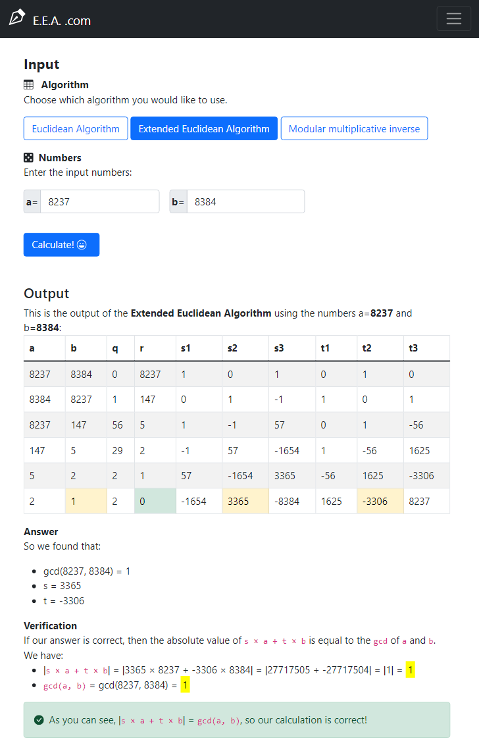Click the yellow highlighted b cell 1
The image size is (479, 755).
tap(86, 501)
